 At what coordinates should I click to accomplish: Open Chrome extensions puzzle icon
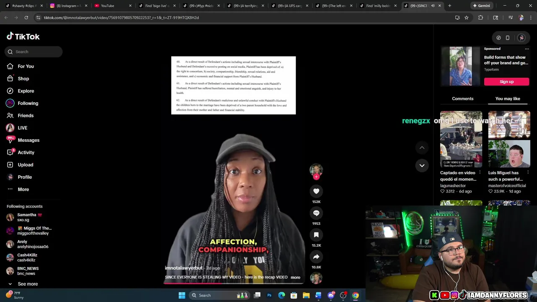click(481, 18)
